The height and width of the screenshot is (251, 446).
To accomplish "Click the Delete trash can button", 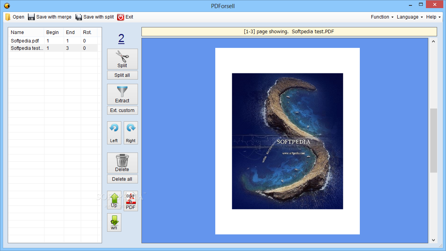I will pyautogui.click(x=122, y=163).
